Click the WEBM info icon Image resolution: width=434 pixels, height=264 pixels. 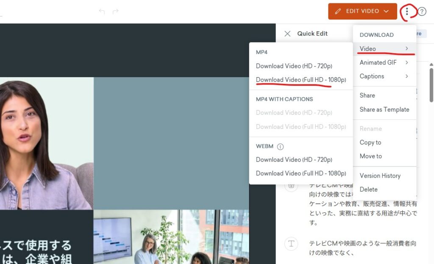280,147
